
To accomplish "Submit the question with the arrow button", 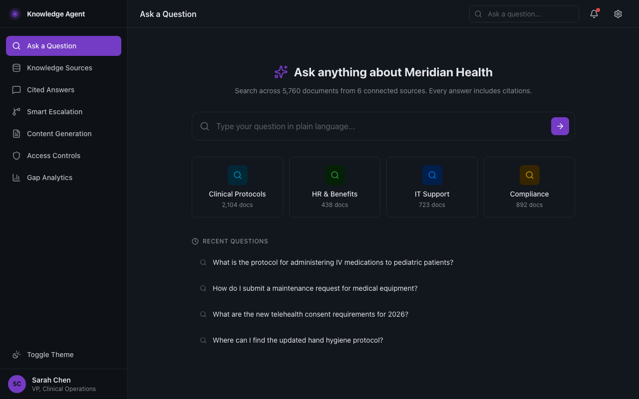I will [560, 126].
